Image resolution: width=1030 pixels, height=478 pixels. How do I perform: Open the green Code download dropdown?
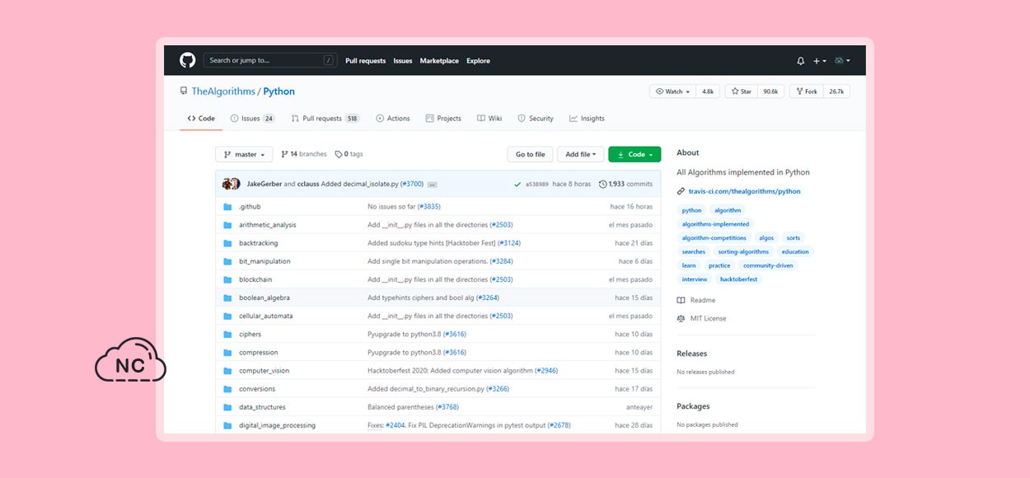[634, 154]
